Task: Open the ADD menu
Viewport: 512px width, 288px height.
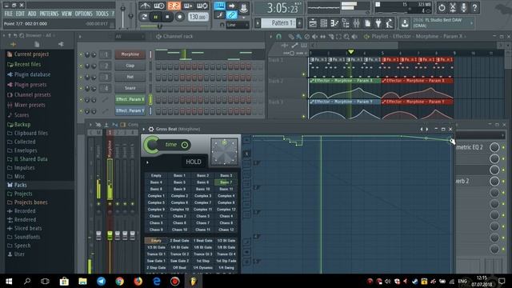Action: click(32, 14)
